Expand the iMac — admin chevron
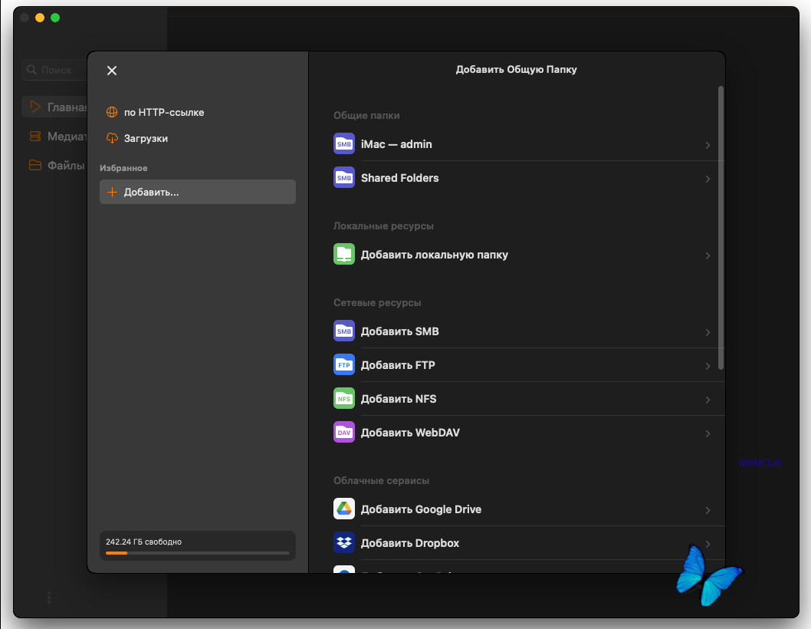The width and height of the screenshot is (811, 629). (708, 146)
